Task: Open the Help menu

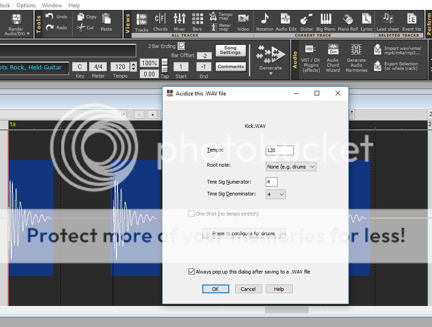Action: (74, 5)
